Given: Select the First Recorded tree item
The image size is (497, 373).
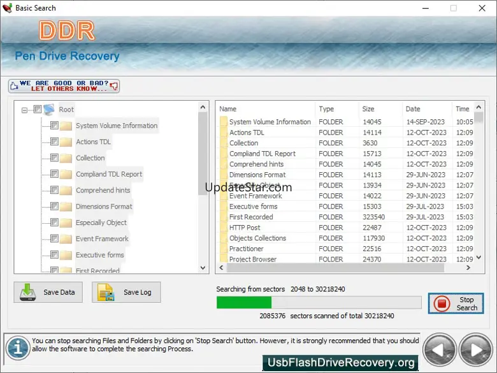Looking at the screenshot, I should coord(97,270).
